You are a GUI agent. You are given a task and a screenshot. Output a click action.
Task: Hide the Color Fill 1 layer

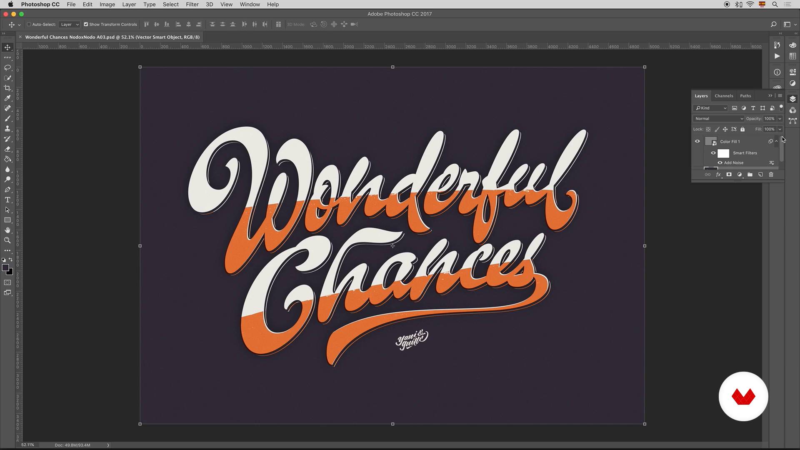point(697,141)
